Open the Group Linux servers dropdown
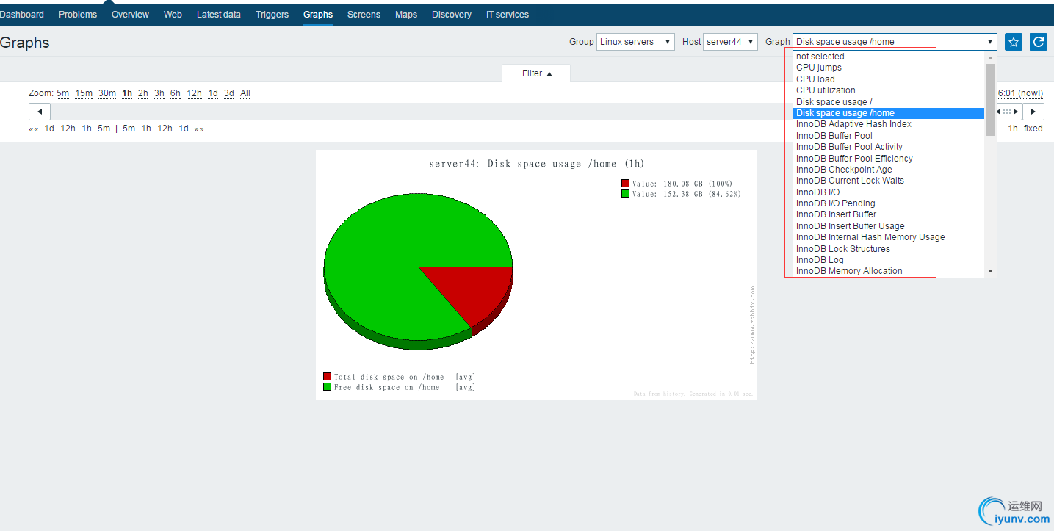This screenshot has width=1054, height=531. (x=635, y=42)
